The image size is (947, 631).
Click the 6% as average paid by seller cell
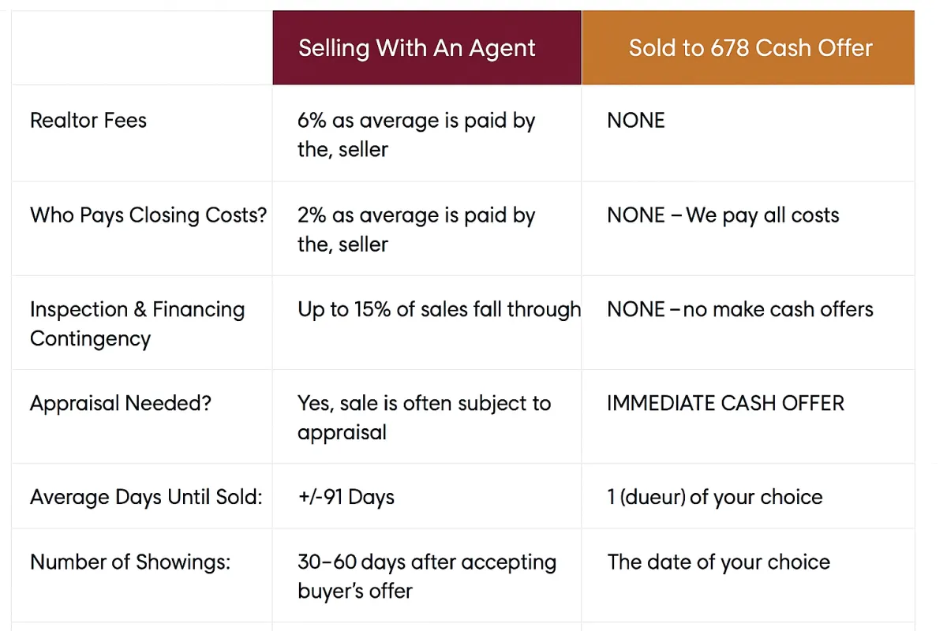click(x=417, y=135)
